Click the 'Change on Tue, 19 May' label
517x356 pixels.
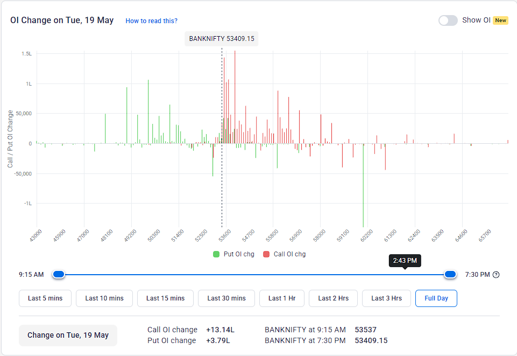[68, 335]
